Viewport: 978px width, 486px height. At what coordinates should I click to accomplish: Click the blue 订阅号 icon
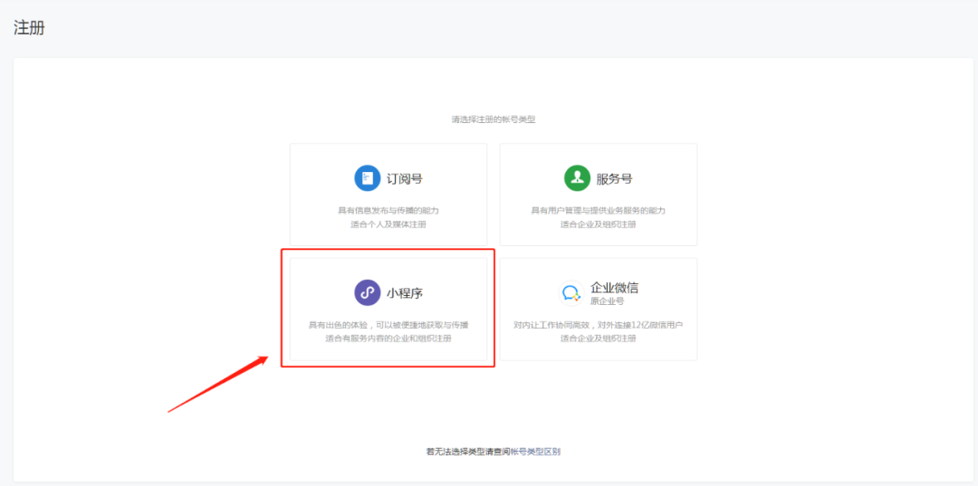[367, 178]
